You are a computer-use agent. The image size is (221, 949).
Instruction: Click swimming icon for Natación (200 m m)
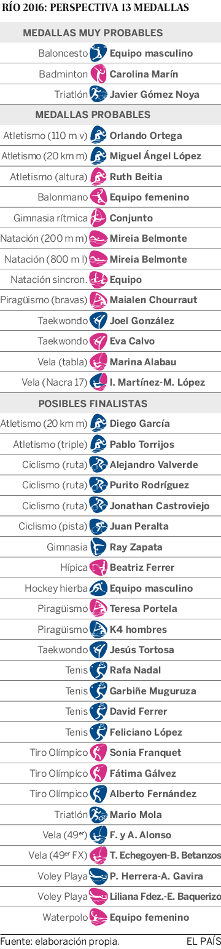click(x=98, y=239)
